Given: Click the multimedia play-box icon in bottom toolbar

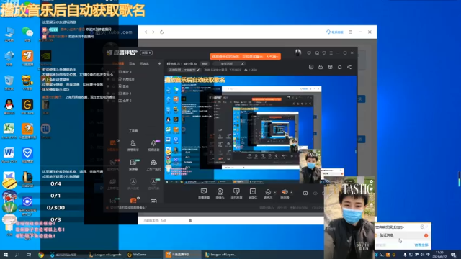Looking at the screenshot, I should 253,192.
